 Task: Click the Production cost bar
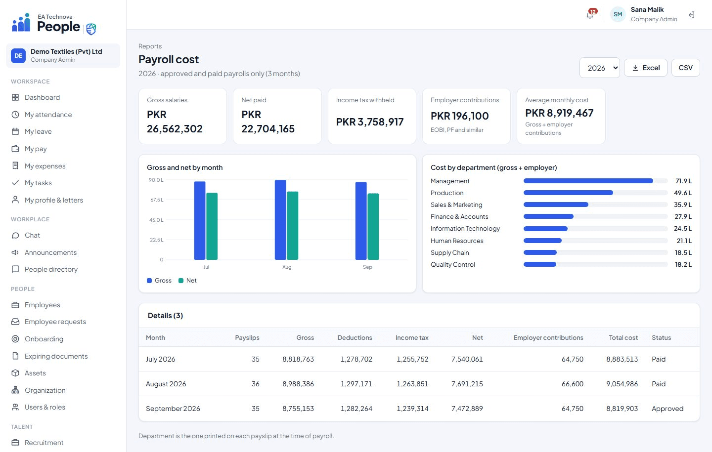(568, 193)
